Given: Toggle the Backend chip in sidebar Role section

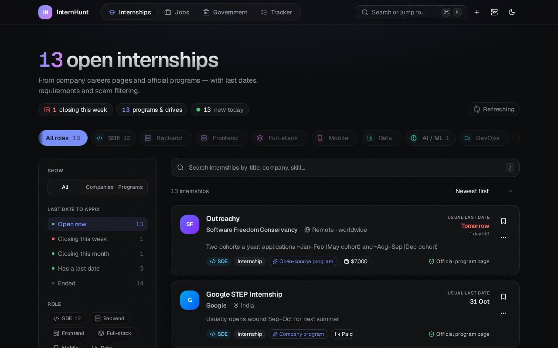Looking at the screenshot, I should pos(109,318).
